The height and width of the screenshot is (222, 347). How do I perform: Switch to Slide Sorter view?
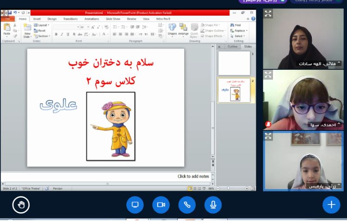[x=195, y=188]
